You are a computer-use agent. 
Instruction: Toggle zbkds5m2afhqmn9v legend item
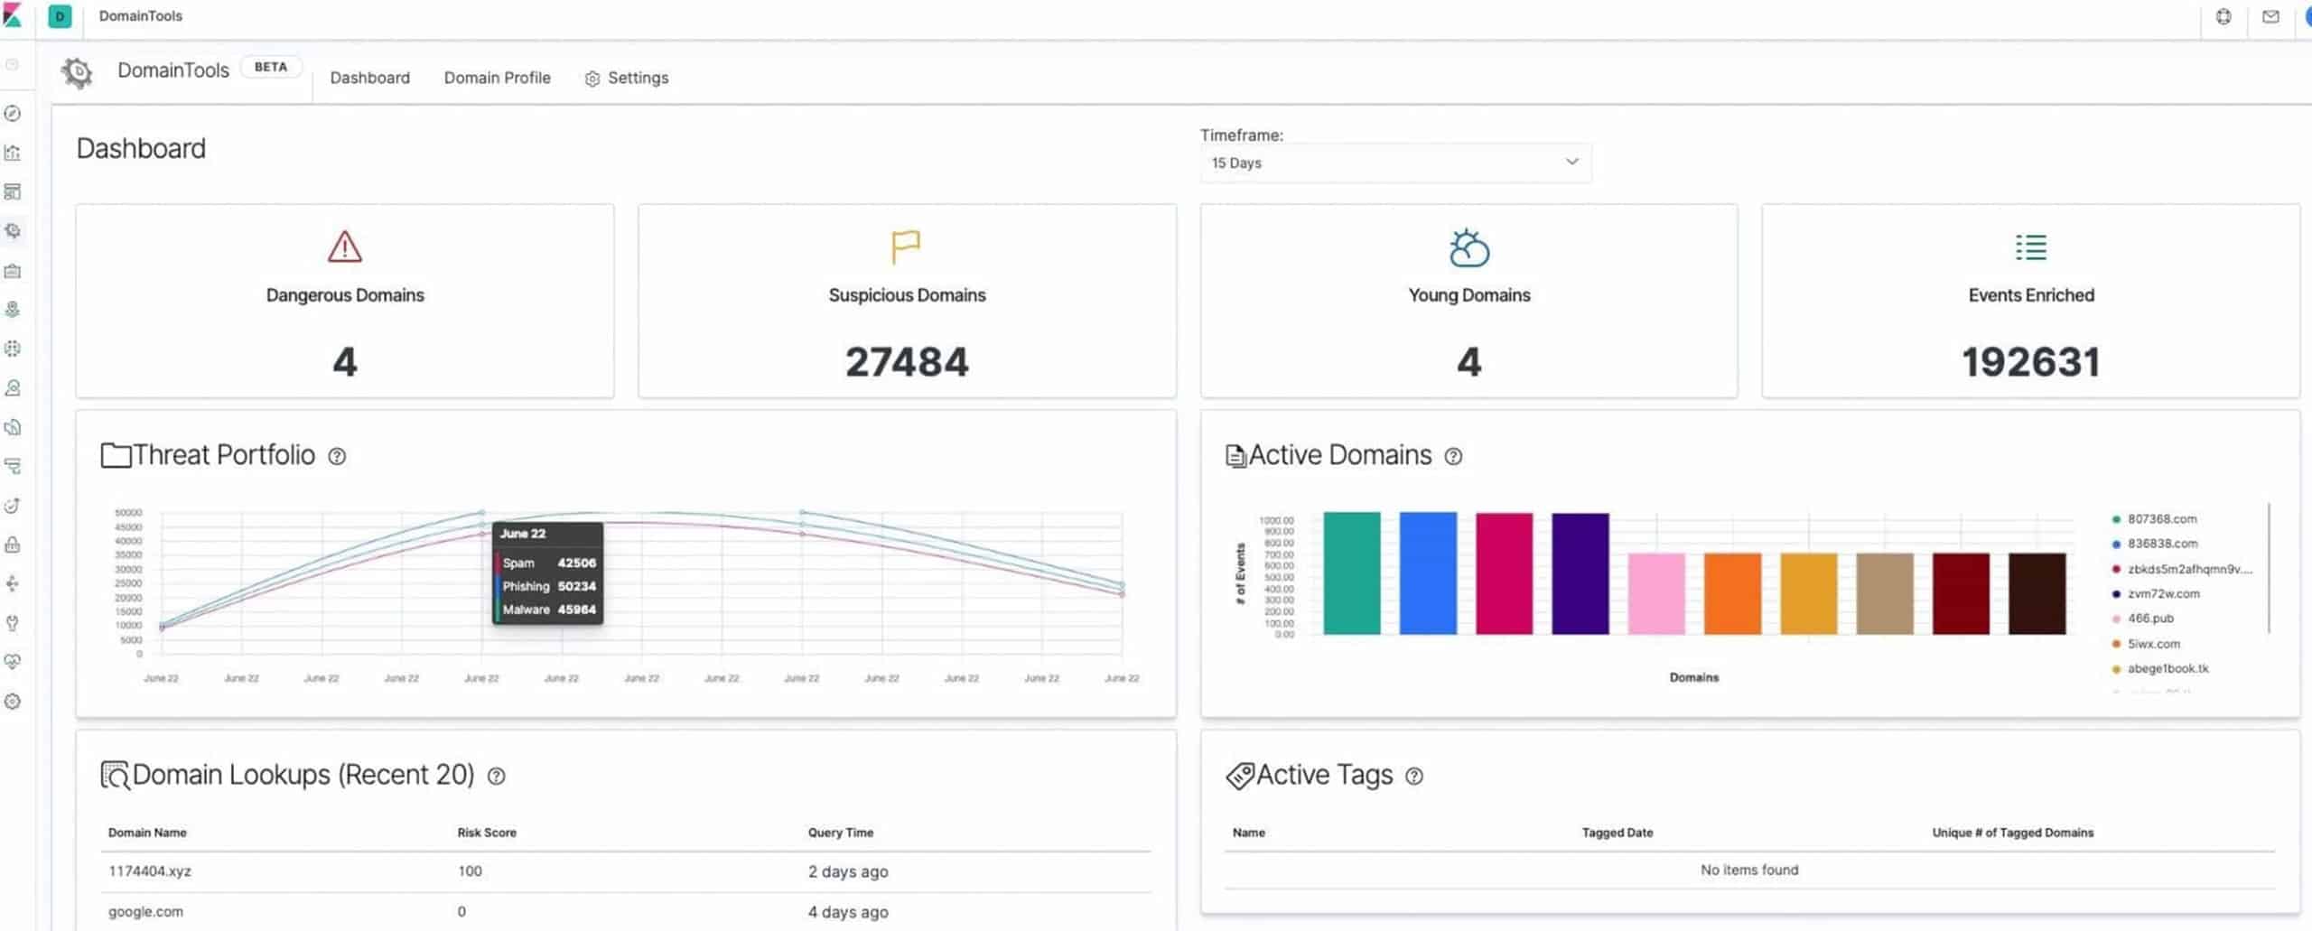[2182, 569]
